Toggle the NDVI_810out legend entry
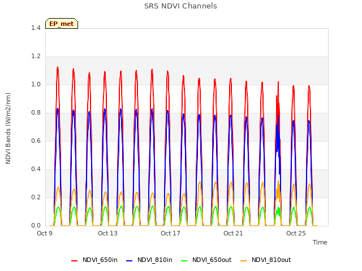Viewport: 362px width, 271px height. (x=265, y=260)
